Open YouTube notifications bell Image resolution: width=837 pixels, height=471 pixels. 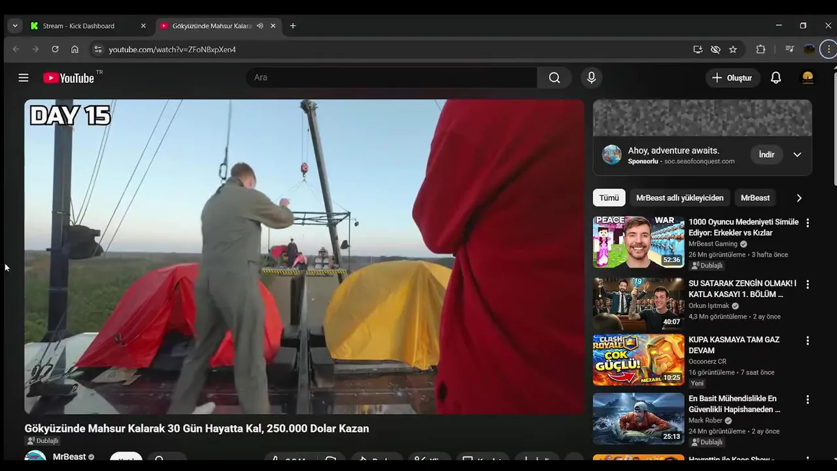click(776, 78)
